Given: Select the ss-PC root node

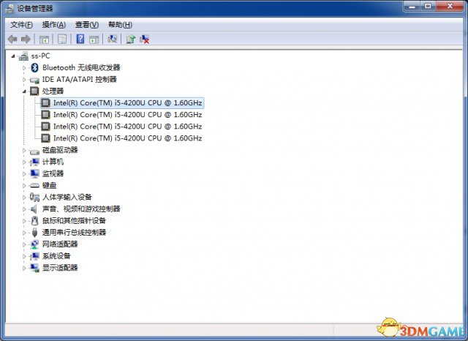Looking at the screenshot, I should (x=41, y=56).
